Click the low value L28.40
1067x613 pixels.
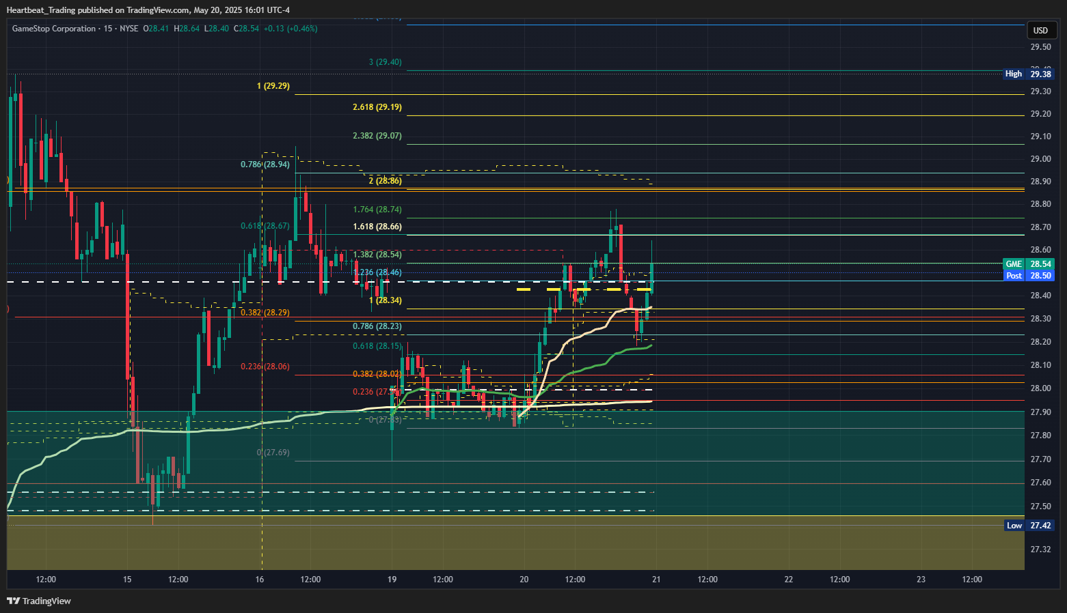217,29
